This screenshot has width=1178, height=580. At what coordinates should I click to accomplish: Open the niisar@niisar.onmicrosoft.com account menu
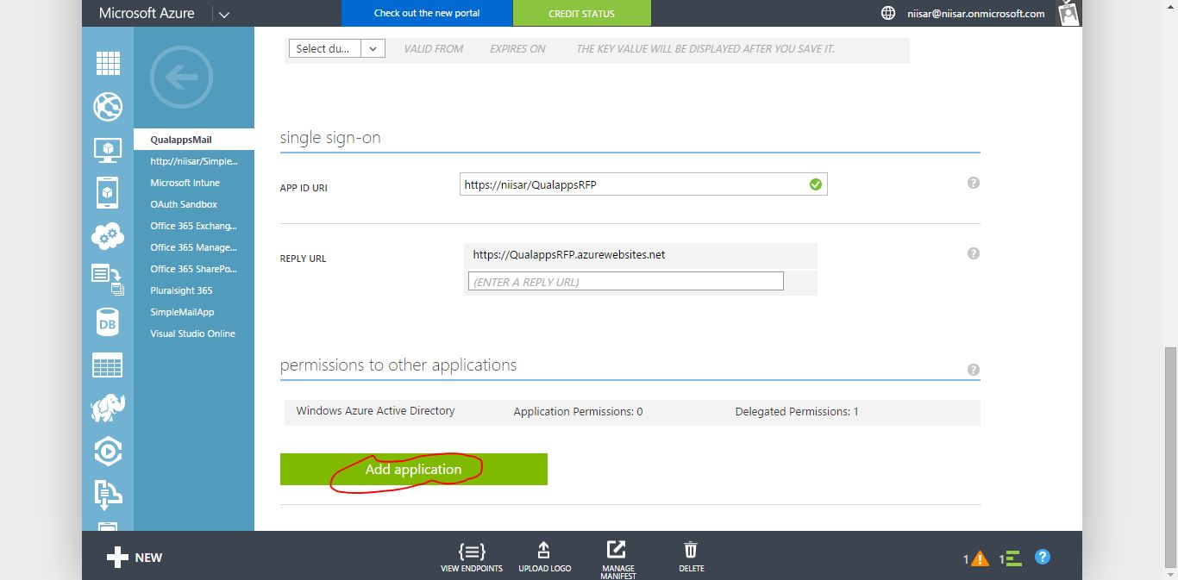pos(976,14)
